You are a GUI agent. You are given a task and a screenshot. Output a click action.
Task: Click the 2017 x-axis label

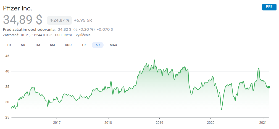[x=57, y=122]
